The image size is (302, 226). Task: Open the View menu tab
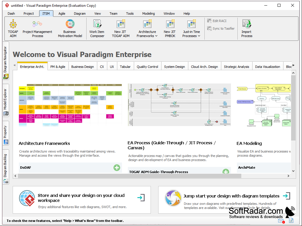point(98,14)
